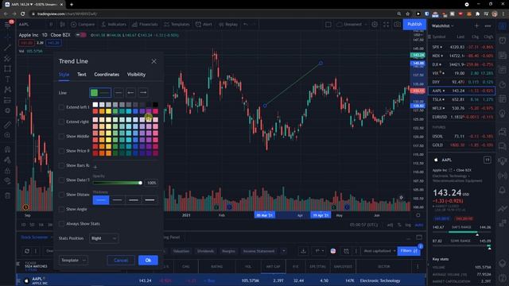Pick the white color swatch

95,104
